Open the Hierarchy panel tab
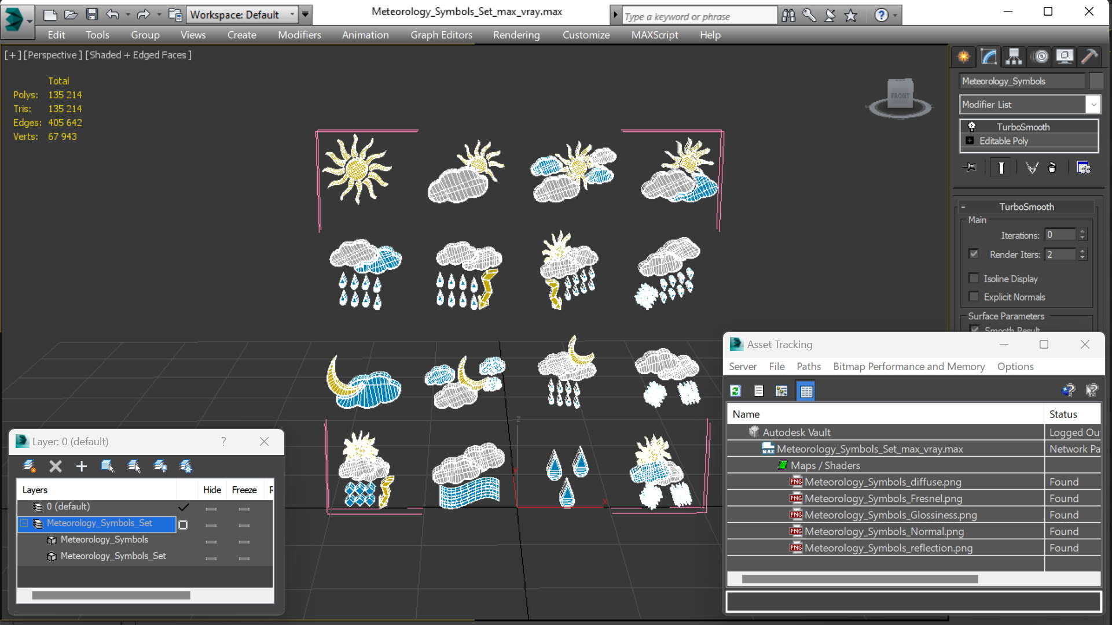This screenshot has height=625, width=1112. 1014,56
